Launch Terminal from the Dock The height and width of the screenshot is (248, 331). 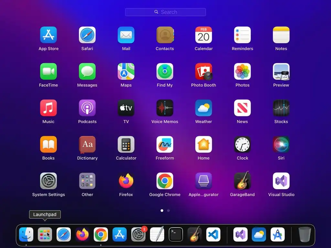[x=176, y=234]
